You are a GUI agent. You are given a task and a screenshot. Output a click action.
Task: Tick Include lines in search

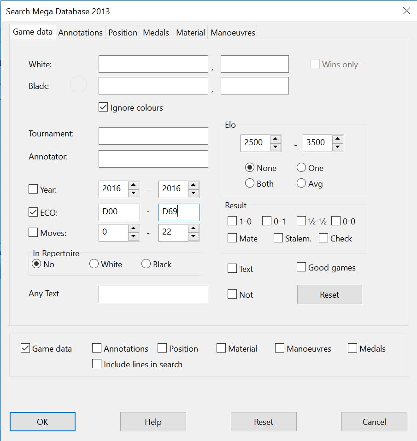(x=97, y=364)
